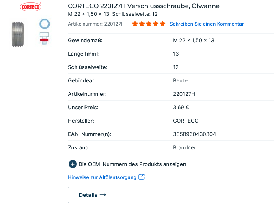Click the Artikelnummer 220127H under the title
The height and width of the screenshot is (205, 274).
pyautogui.click(x=96, y=24)
